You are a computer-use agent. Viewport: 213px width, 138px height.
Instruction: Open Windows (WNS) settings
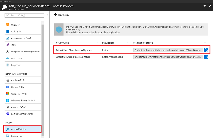(x=18, y=94)
